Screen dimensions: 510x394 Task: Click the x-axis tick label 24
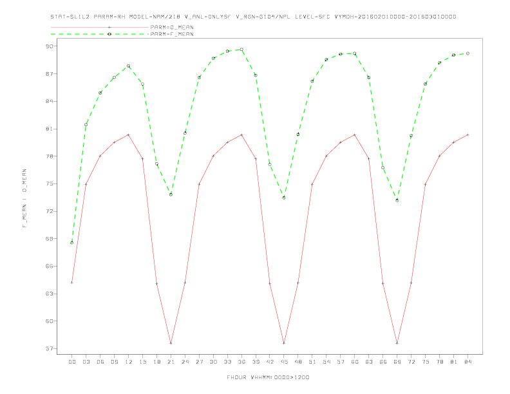tap(185, 362)
